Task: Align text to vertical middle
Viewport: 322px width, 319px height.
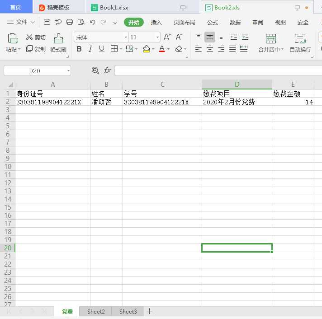Action: [210, 37]
